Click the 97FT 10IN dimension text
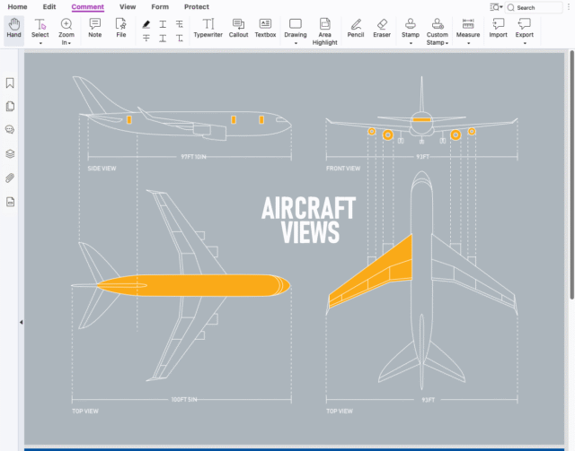The width and height of the screenshot is (575, 451). point(194,157)
